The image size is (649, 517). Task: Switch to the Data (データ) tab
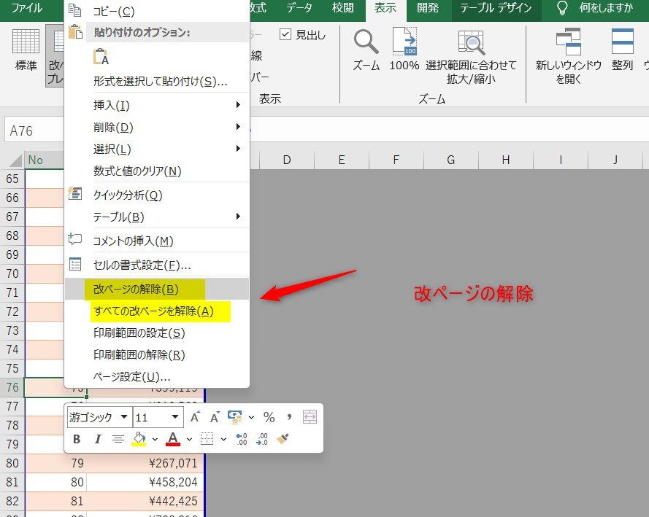pos(299,8)
